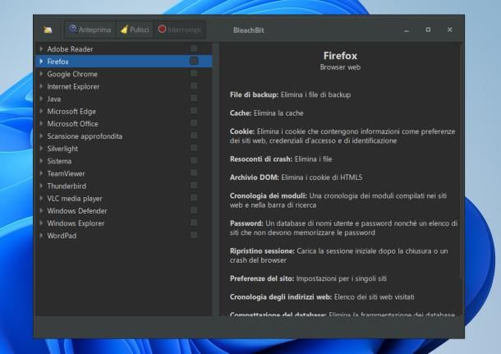Select the Java row
501x354 pixels.
click(124, 99)
